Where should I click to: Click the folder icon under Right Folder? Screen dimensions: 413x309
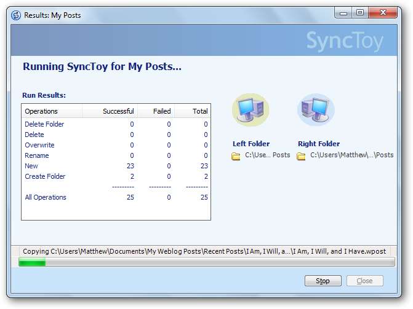coord(301,156)
